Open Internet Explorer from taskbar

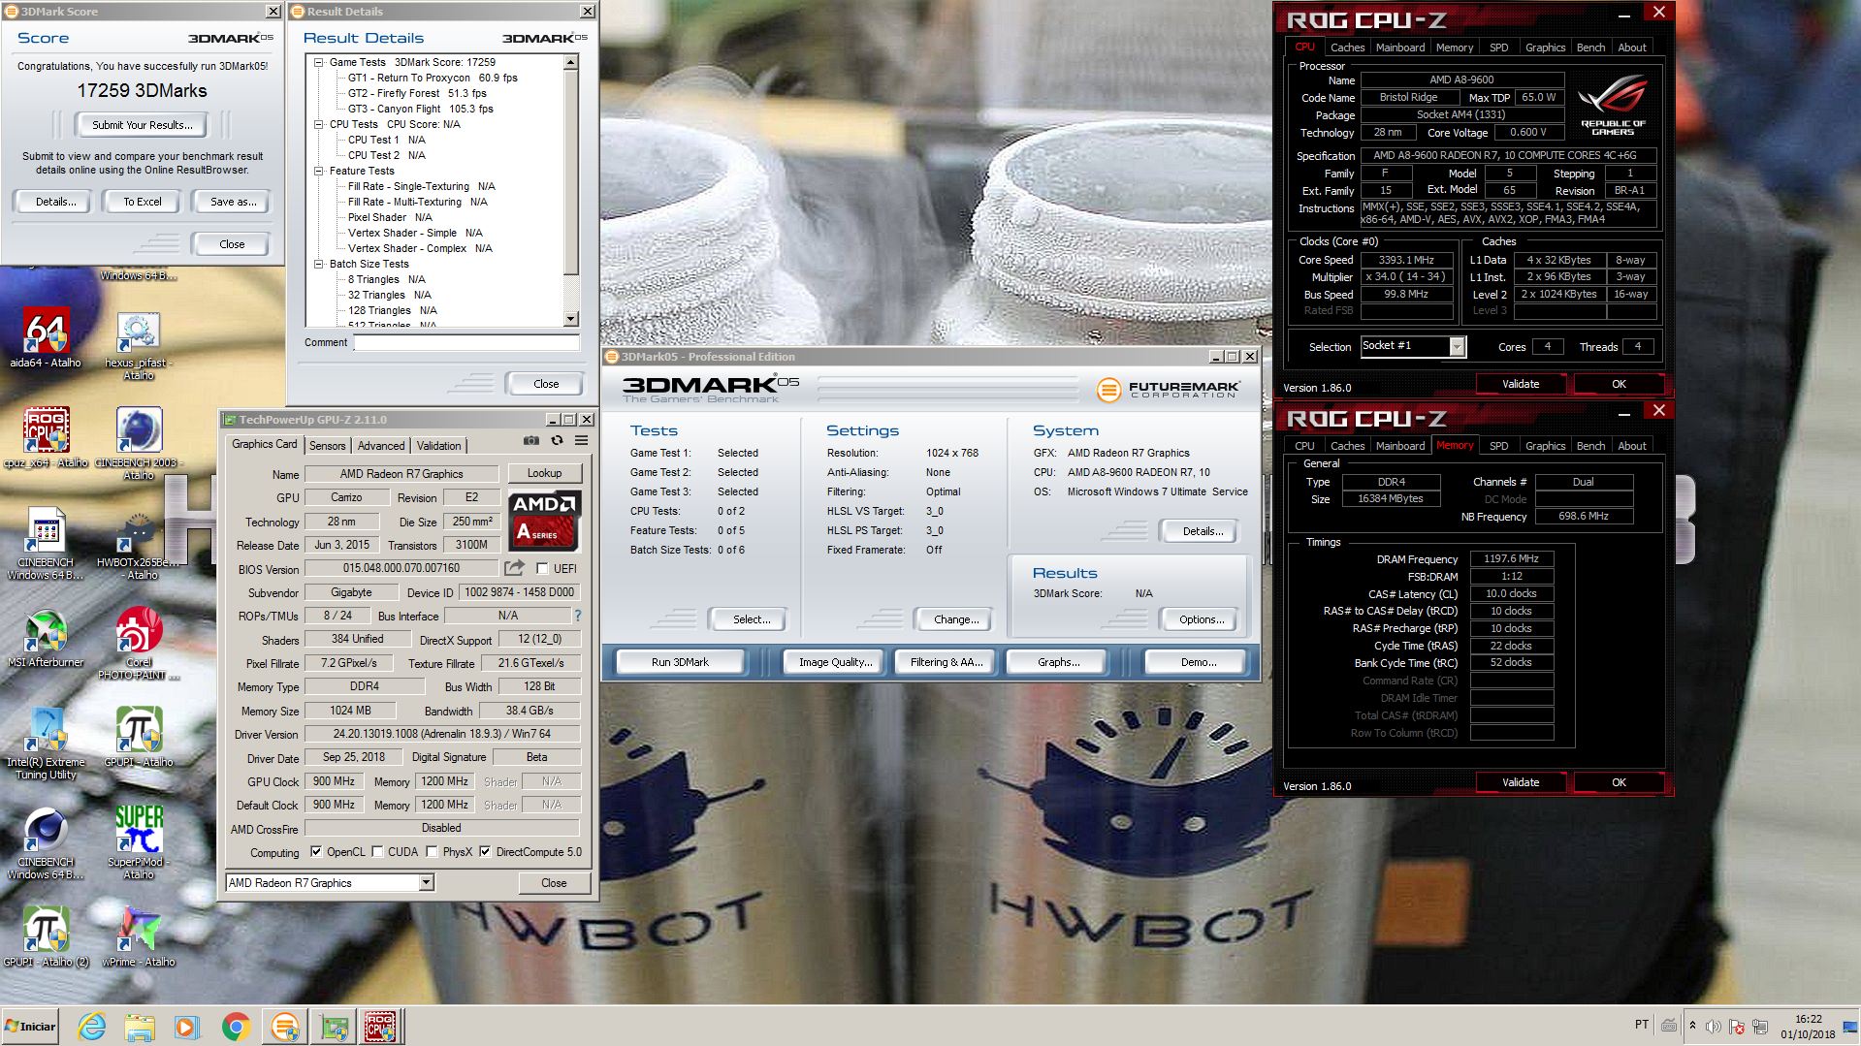92,1027
